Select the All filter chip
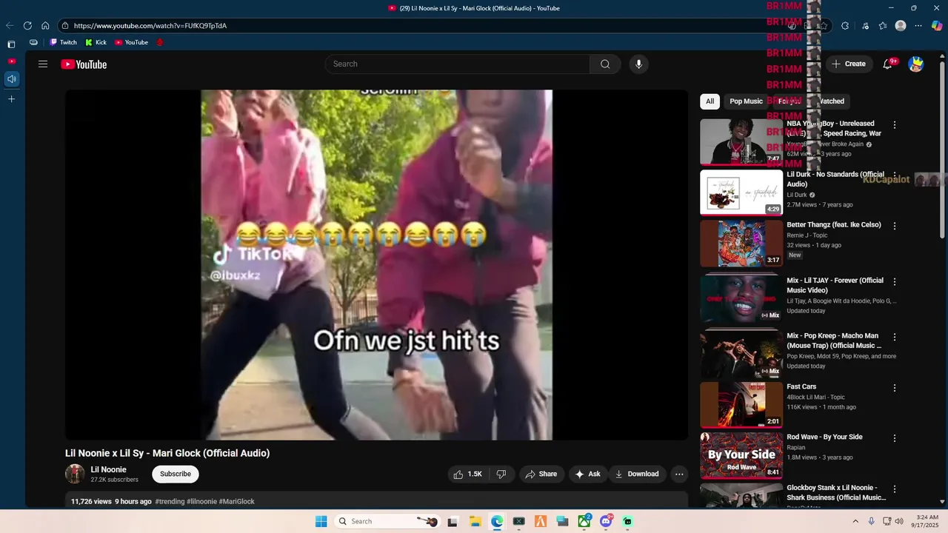Image resolution: width=948 pixels, height=533 pixels. [x=710, y=101]
